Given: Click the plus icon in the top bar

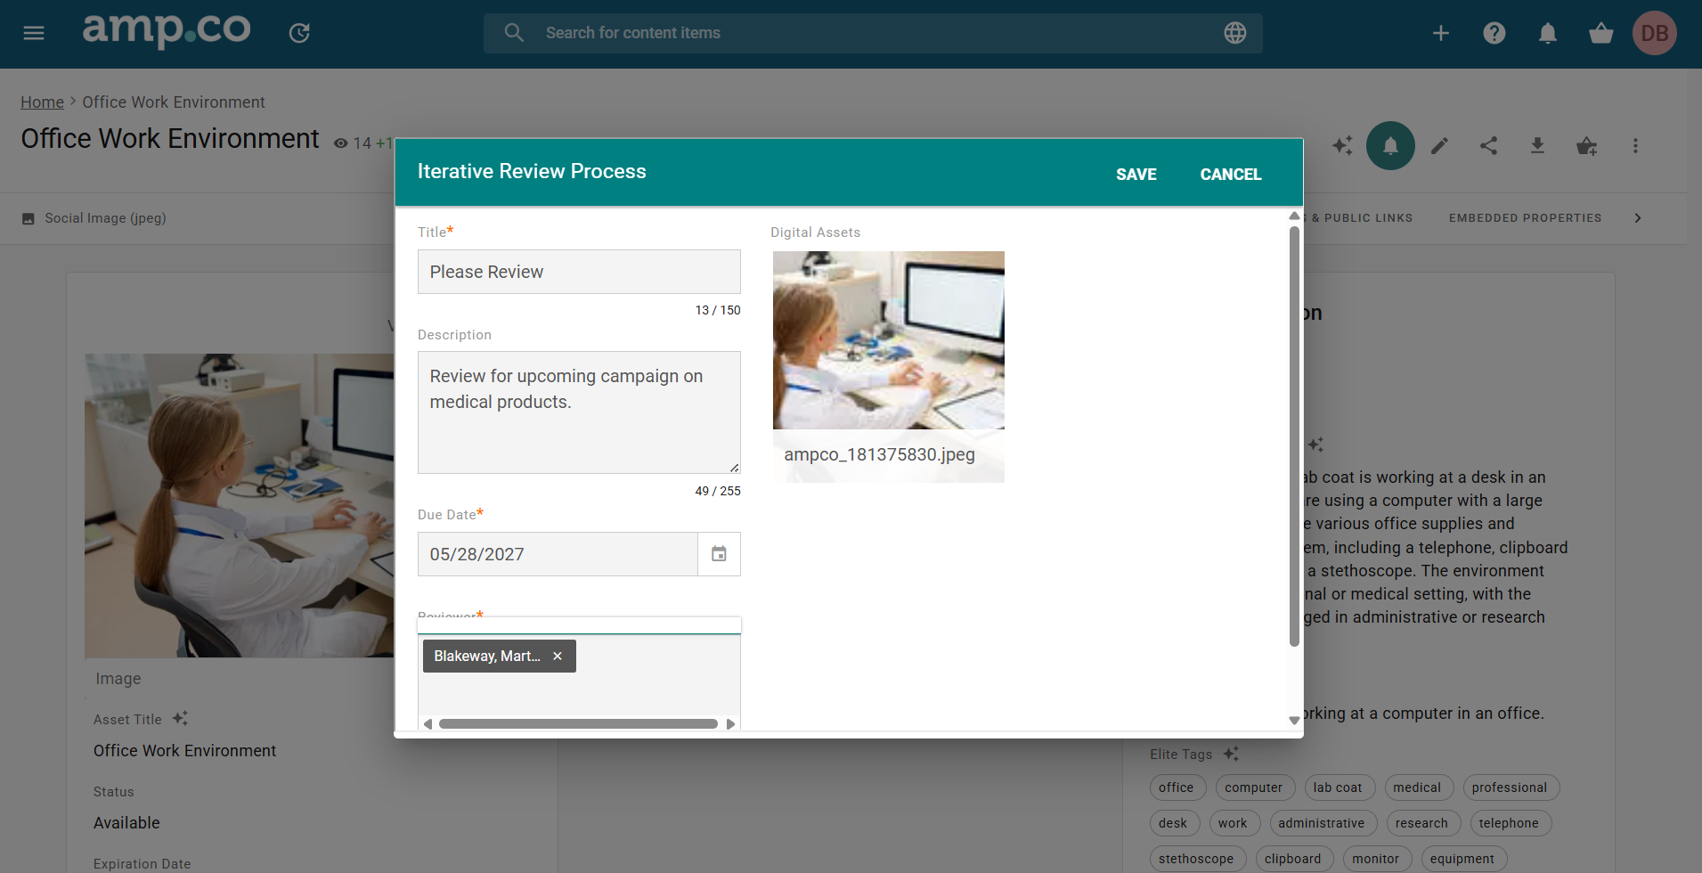Looking at the screenshot, I should (x=1441, y=33).
